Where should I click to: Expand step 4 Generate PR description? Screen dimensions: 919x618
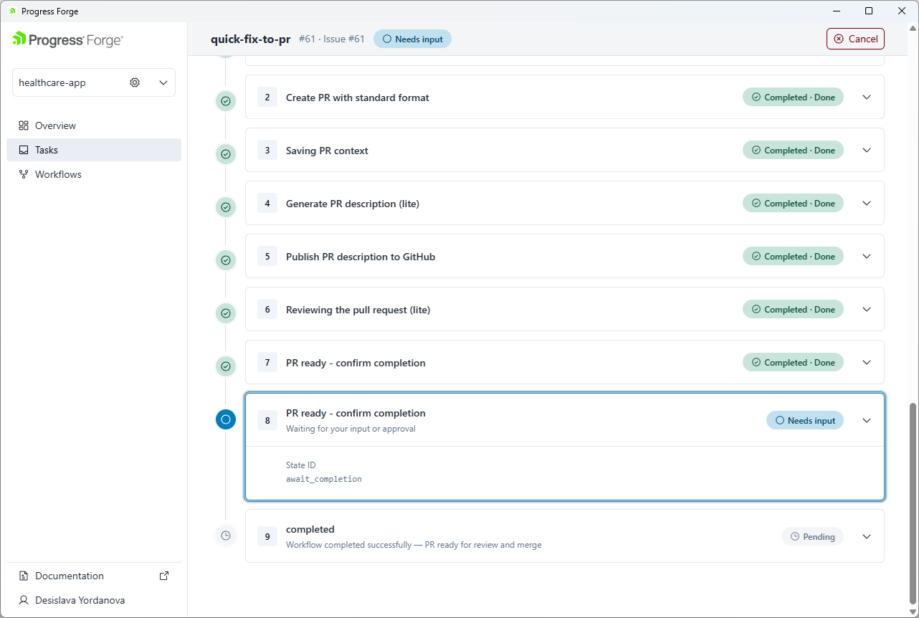point(867,203)
